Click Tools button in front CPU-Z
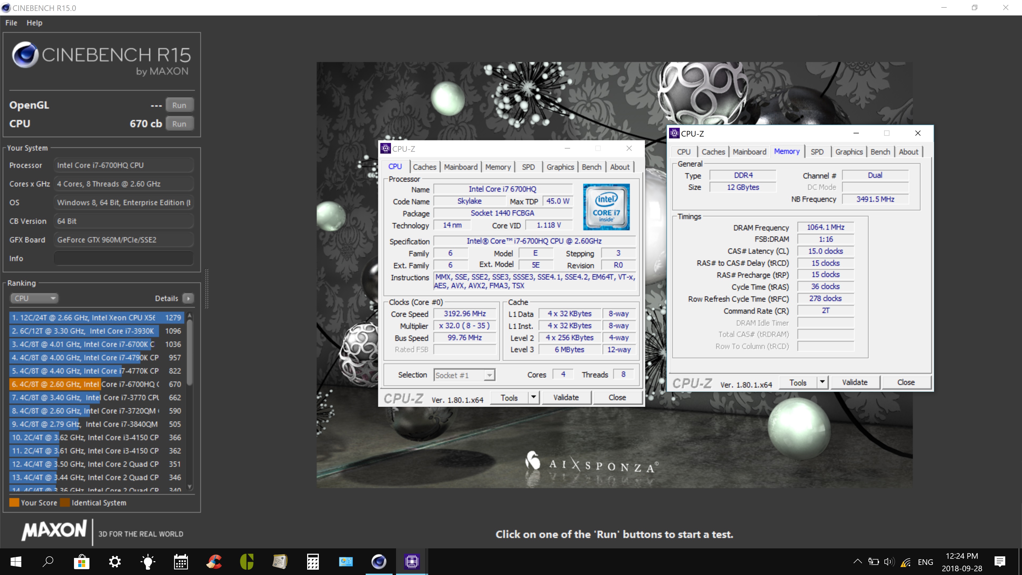1022x575 pixels. (509, 398)
